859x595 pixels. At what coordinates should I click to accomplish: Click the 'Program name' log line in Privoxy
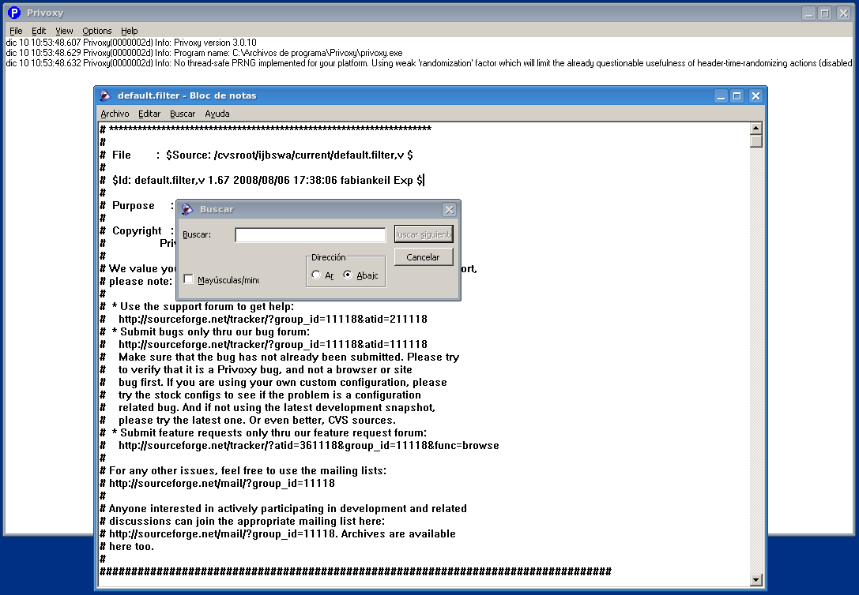click(204, 53)
